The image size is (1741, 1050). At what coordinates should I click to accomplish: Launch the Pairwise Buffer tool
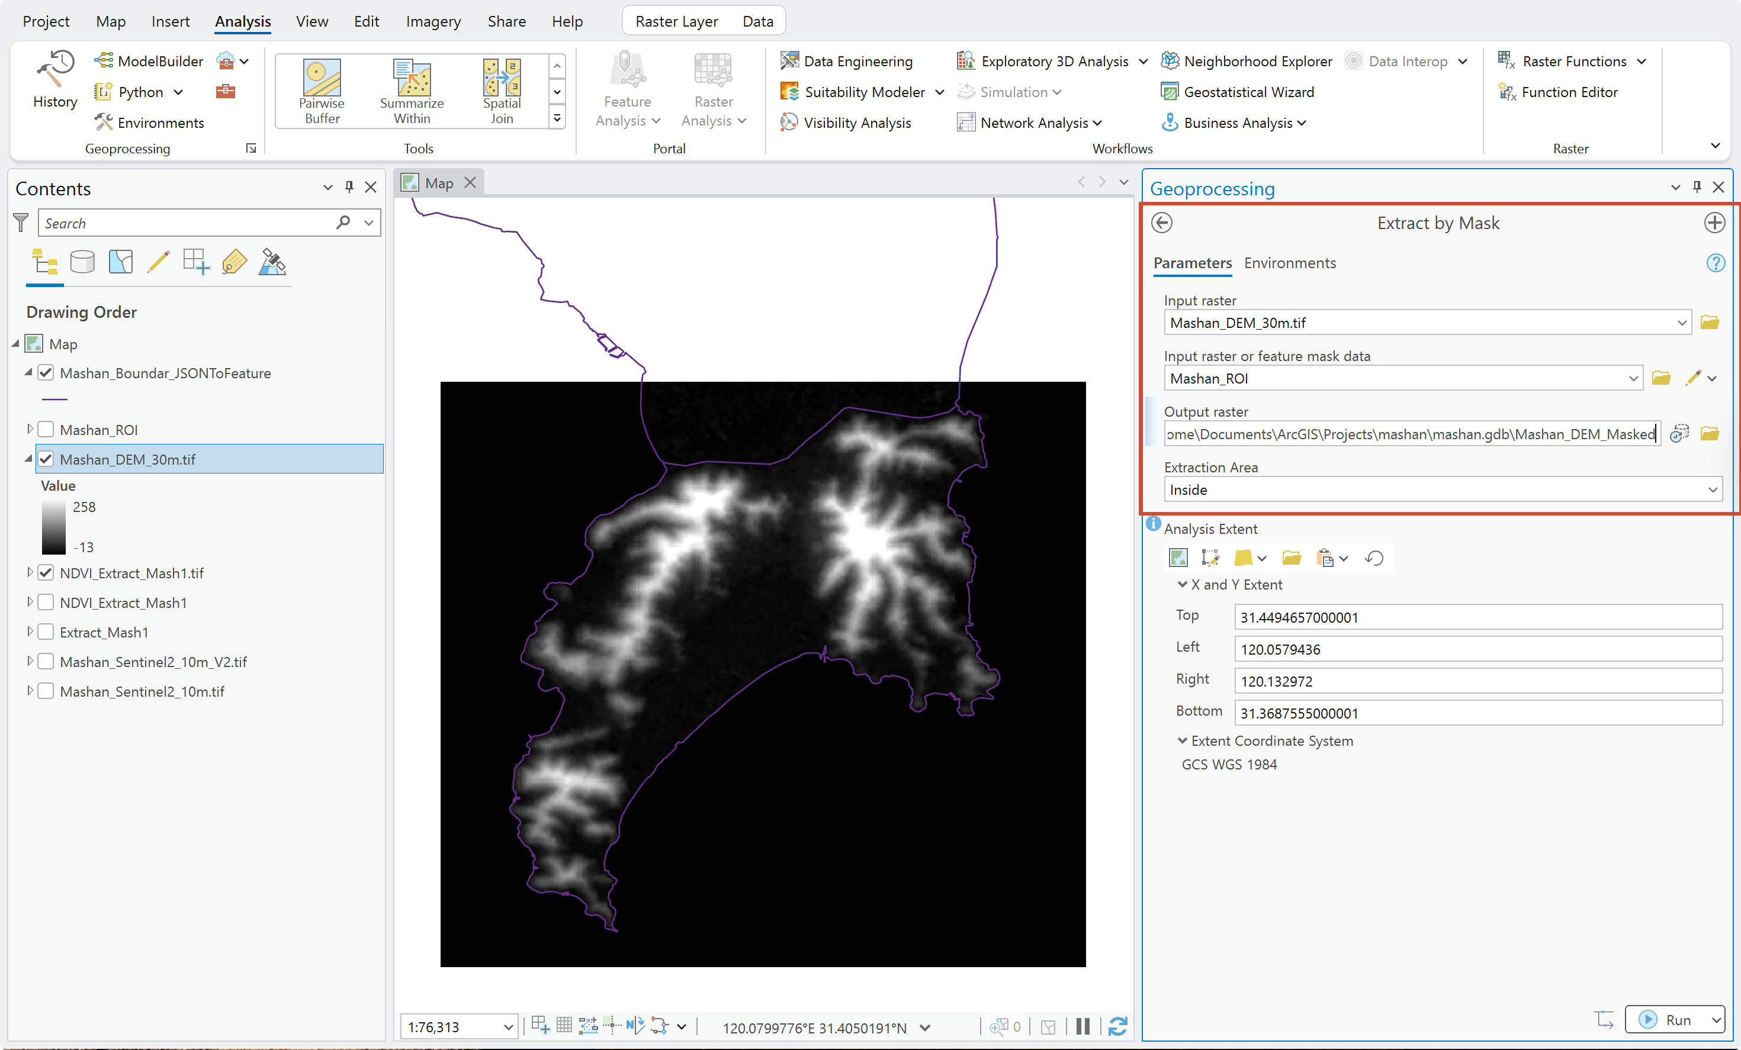click(x=322, y=91)
